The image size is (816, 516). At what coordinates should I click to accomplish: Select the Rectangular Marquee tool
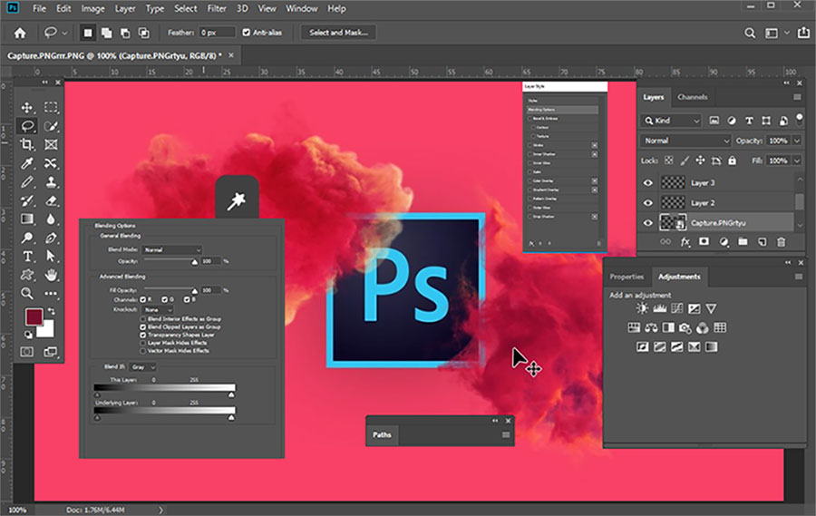51,108
